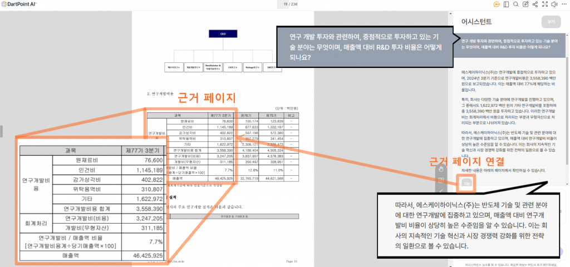The height and width of the screenshot is (267, 570).
Task: Toggle the sidebar panel layout icon
Action: pyautogui.click(x=506, y=4)
